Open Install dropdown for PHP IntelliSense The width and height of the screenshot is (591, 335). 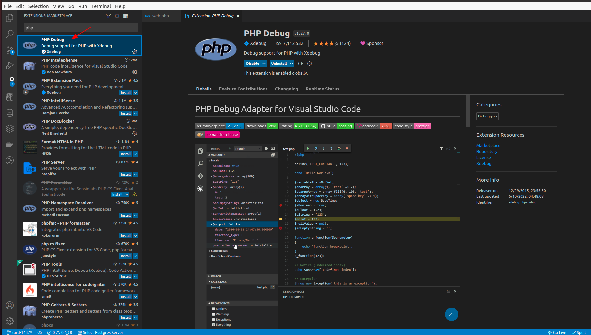point(135,113)
